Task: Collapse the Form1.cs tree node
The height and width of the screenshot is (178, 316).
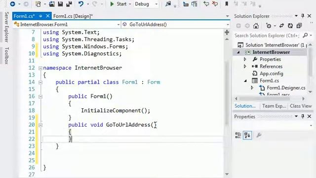Action: 245,81
